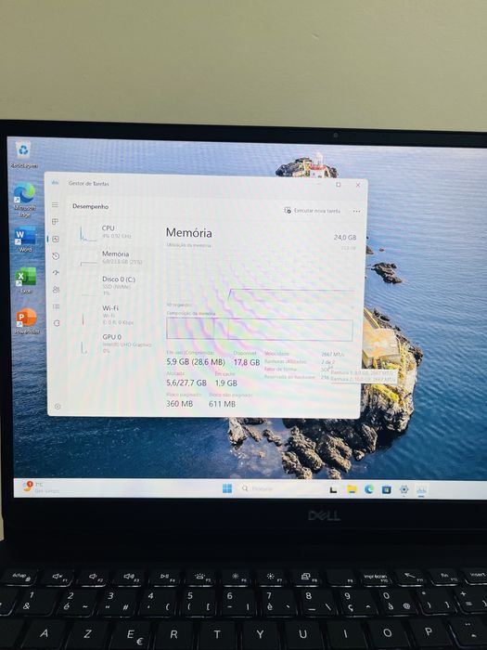Open the Details page icon in sidebar
This screenshot has height=650, width=487.
coord(57,306)
